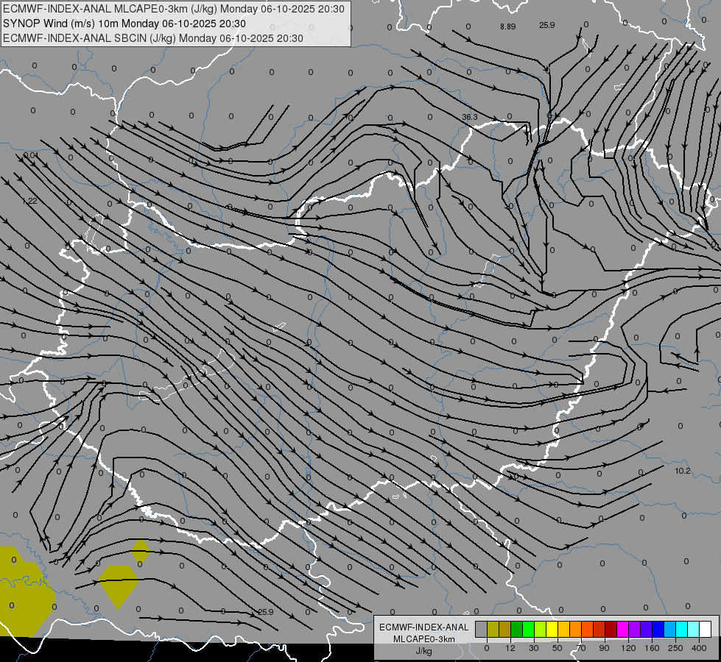Select the white legend swatch above 400
This screenshot has height=662, width=721.
click(x=705, y=629)
